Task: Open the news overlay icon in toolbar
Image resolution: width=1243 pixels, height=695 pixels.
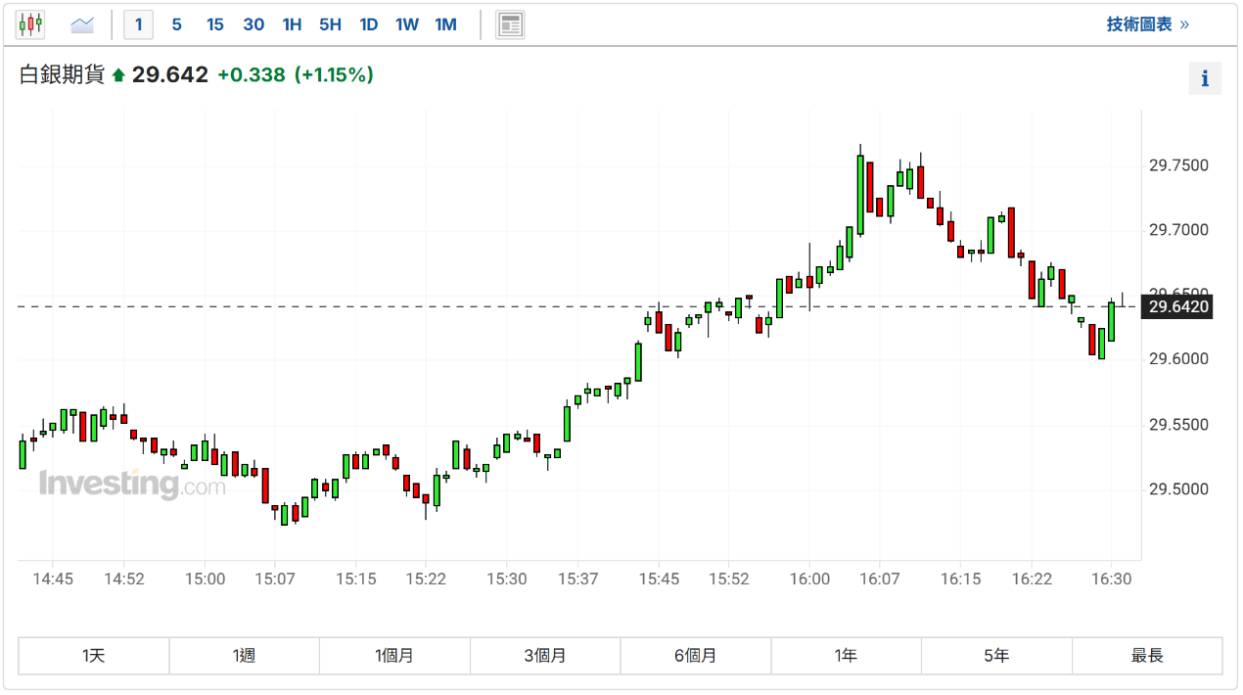Action: (x=510, y=24)
